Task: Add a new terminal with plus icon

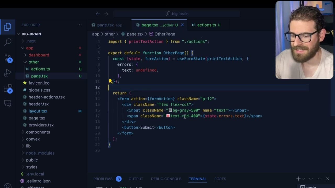Action: pos(298,179)
